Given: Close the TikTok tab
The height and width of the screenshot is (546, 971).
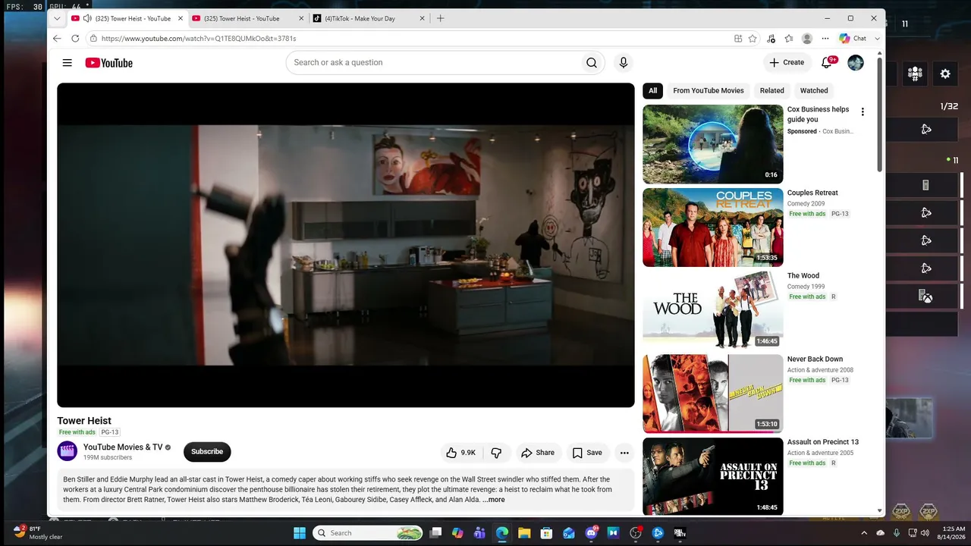Looking at the screenshot, I should tap(423, 18).
